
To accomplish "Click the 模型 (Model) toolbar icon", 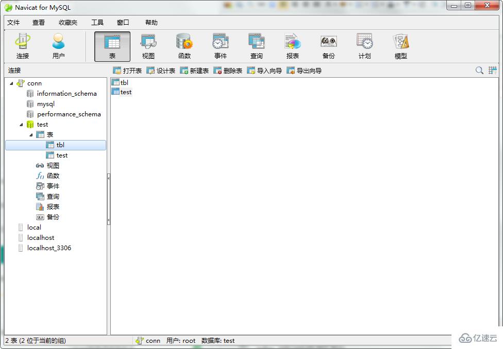I will point(400,45).
